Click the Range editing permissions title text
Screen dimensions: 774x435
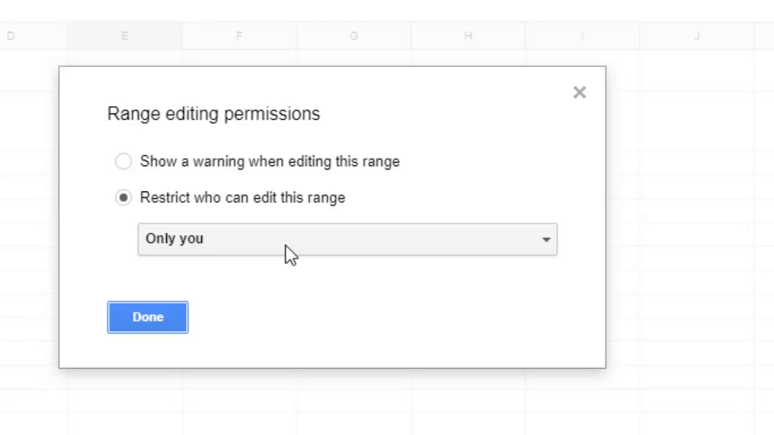tap(213, 114)
